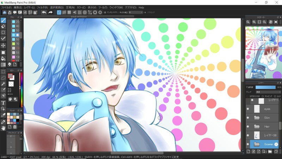Open the layer blend mode dropdown
This screenshot has height=159, width=282.
268,92
